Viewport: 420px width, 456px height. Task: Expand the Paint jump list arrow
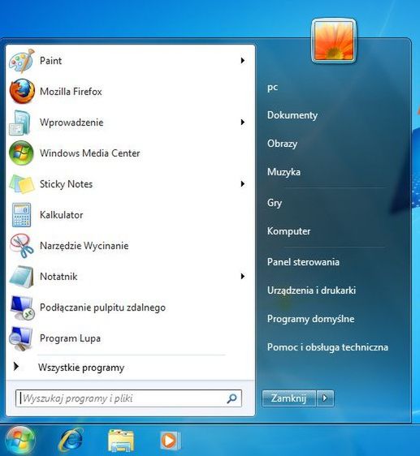coord(242,61)
